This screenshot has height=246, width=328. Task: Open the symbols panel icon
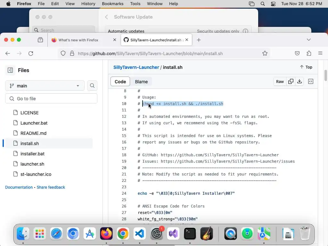coord(311,82)
